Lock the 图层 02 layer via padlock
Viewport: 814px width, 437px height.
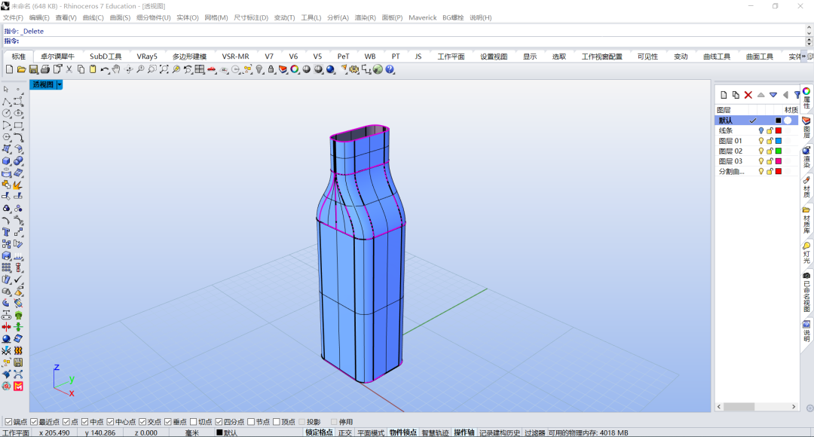pos(770,151)
